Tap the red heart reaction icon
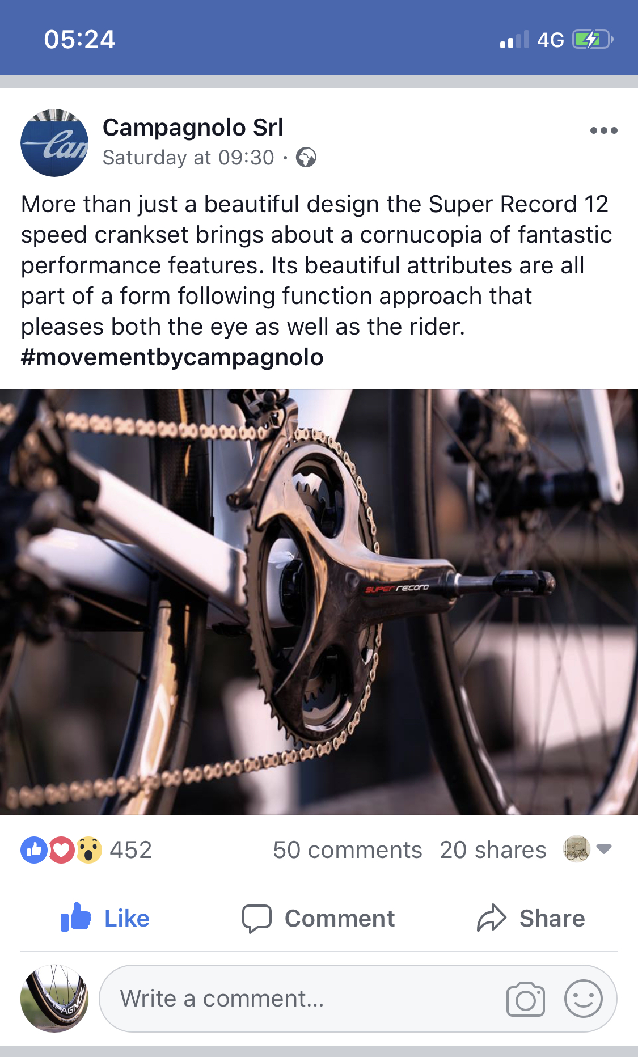Viewport: 638px width, 1057px height. [x=61, y=850]
